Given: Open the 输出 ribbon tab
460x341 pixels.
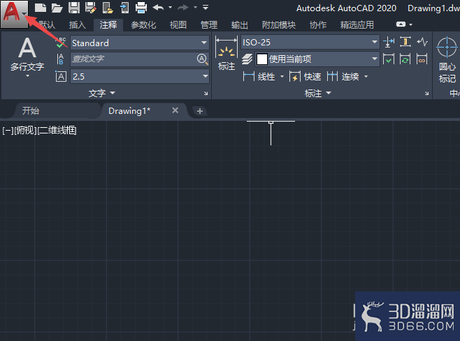Looking at the screenshot, I should click(240, 25).
